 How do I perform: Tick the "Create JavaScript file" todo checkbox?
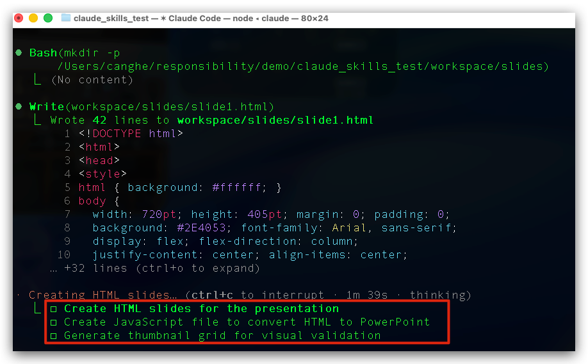click(x=54, y=322)
